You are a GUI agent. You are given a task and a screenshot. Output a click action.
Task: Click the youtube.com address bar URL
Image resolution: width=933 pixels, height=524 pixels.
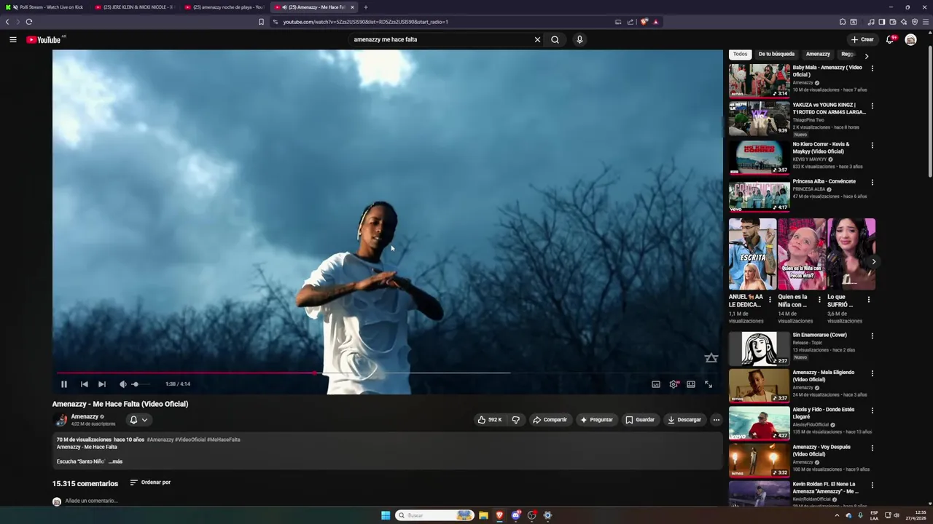pos(365,22)
